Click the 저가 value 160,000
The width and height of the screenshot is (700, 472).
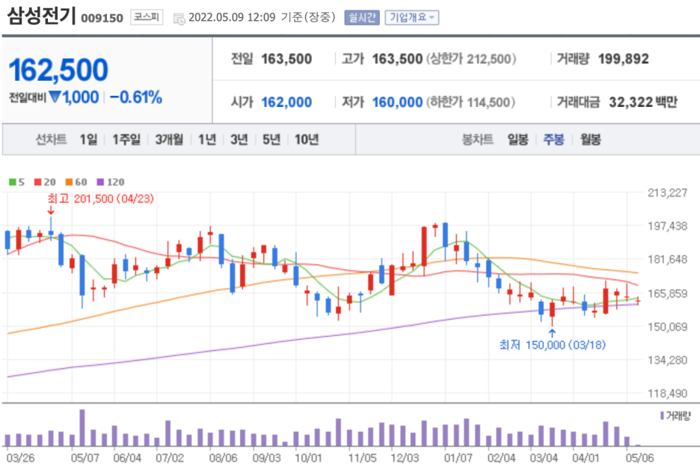(x=397, y=102)
